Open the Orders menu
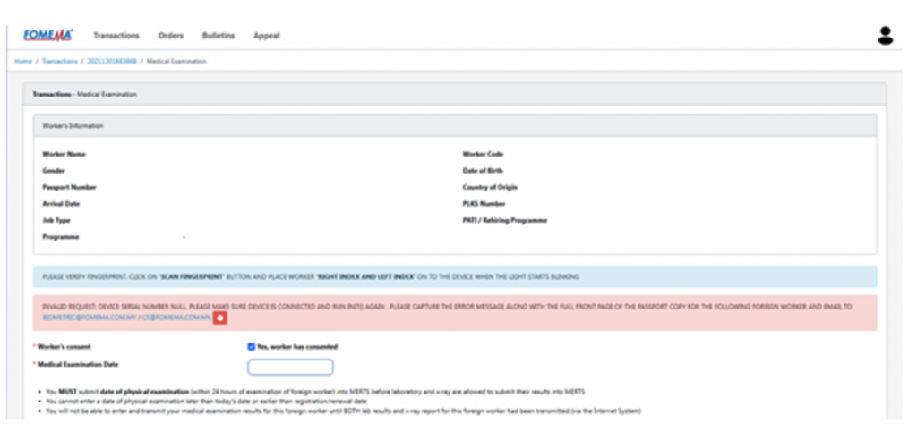The width and height of the screenshot is (917, 432). [x=170, y=36]
